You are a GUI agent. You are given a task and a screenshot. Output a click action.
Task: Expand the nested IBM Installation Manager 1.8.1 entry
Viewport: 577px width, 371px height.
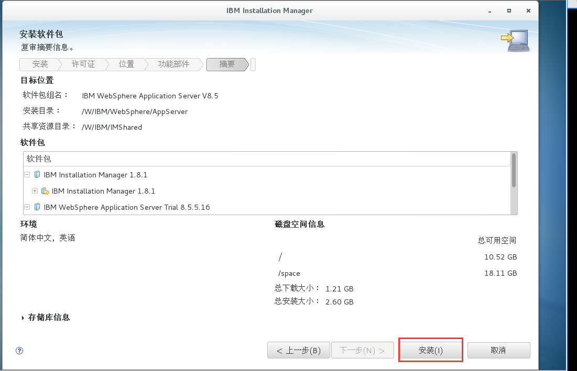point(35,190)
